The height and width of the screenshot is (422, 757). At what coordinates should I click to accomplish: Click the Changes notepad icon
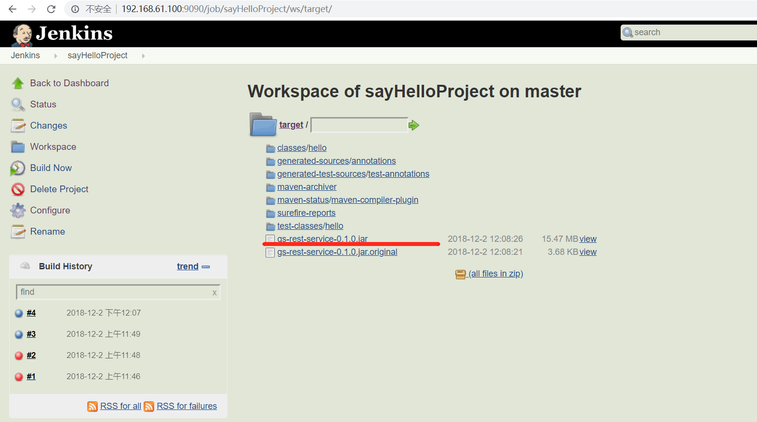pos(18,126)
